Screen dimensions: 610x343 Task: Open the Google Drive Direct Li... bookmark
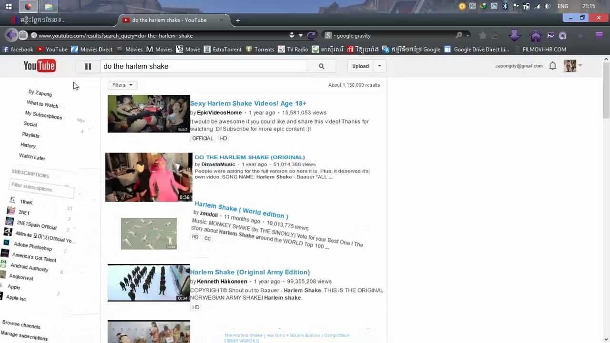point(477,49)
